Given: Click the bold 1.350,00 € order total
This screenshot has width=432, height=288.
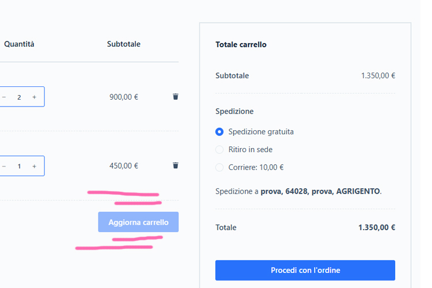Looking at the screenshot, I should point(376,228).
